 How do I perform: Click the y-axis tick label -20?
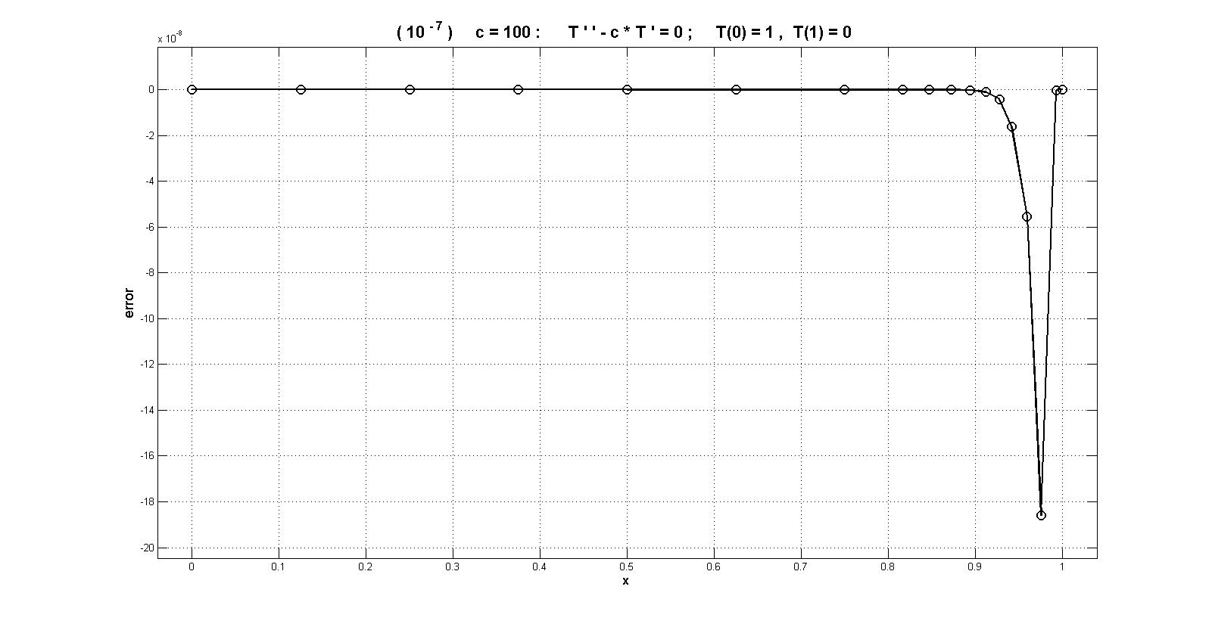pos(147,548)
